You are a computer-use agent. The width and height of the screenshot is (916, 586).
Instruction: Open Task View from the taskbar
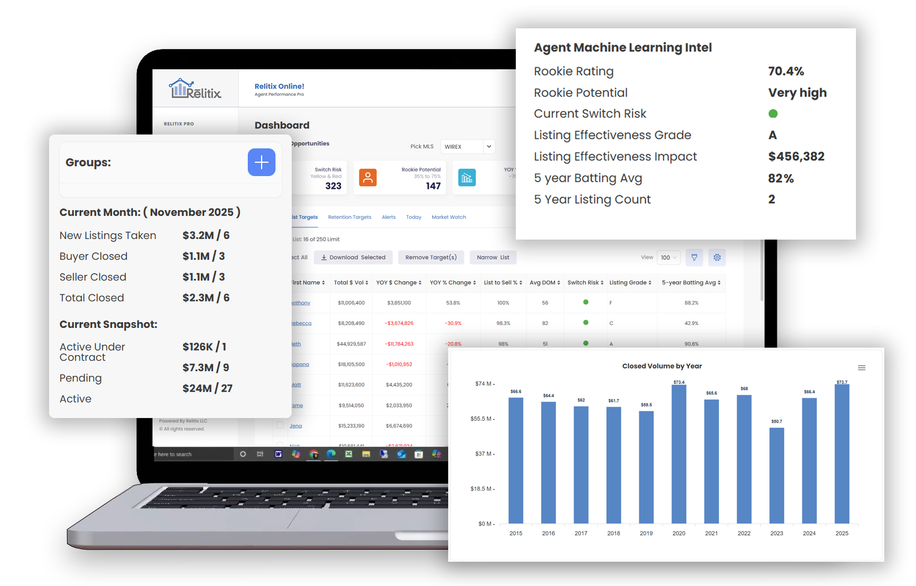click(x=260, y=454)
